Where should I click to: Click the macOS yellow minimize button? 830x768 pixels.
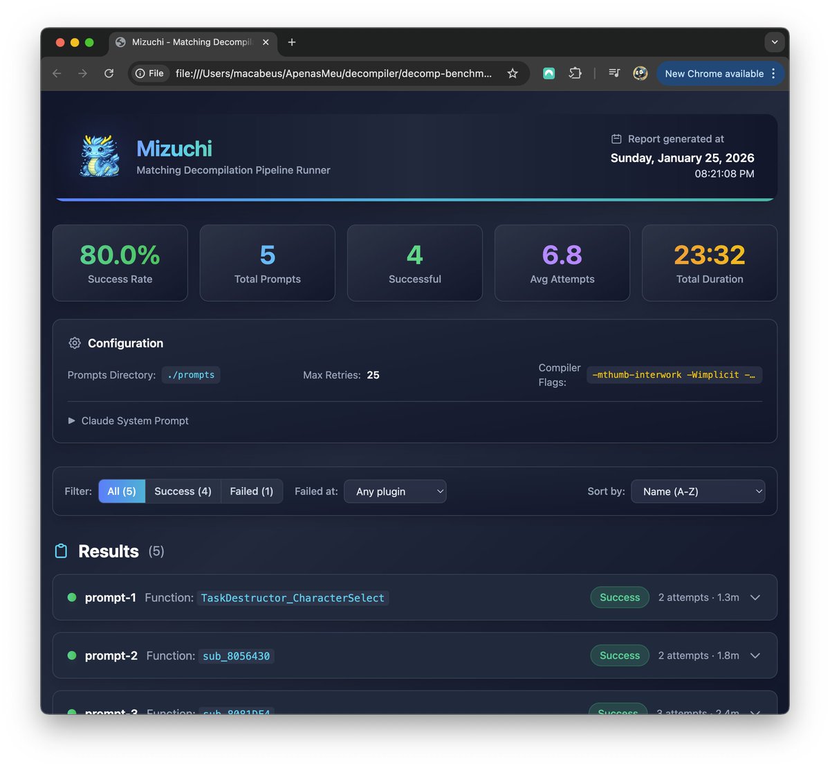(x=75, y=42)
